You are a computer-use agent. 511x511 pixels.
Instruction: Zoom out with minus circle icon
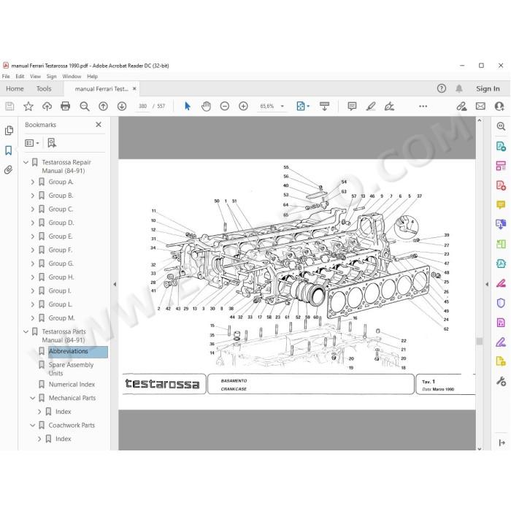(225, 107)
